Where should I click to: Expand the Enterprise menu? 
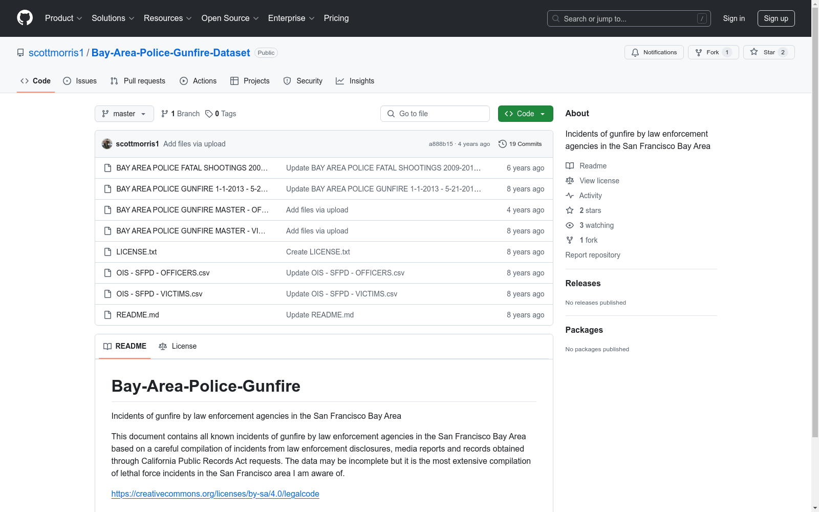[x=291, y=18]
